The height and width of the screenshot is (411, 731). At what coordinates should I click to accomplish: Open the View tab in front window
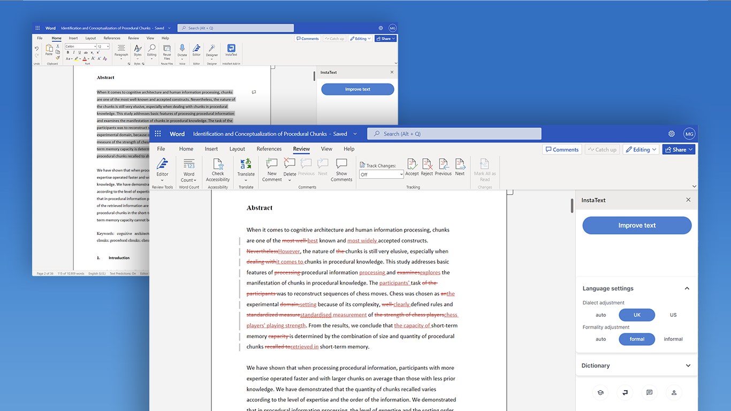click(x=326, y=149)
